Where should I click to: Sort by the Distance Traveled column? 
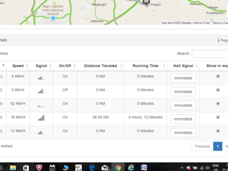click(101, 66)
